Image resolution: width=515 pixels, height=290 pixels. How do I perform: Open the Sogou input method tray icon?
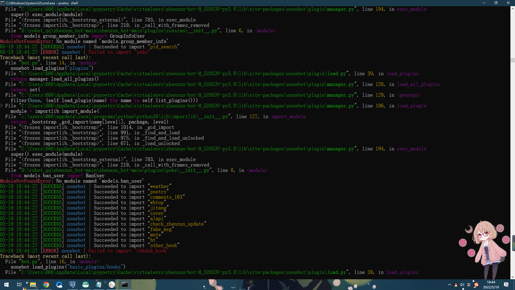pyautogui.click(x=476, y=285)
